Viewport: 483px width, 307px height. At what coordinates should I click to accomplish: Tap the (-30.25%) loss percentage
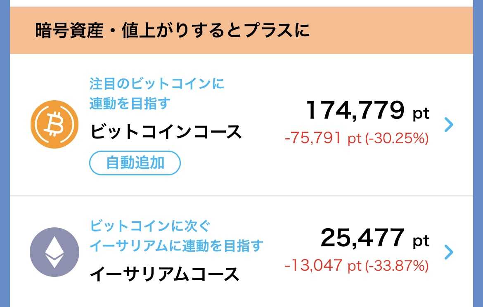[x=396, y=139]
